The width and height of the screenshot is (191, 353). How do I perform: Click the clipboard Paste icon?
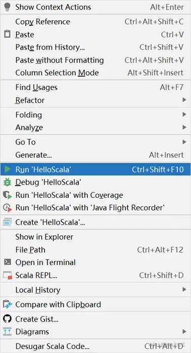pos(8,34)
